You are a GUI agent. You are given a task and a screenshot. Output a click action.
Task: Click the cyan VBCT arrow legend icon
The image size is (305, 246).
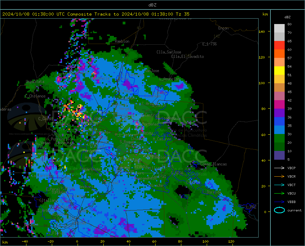279,185
